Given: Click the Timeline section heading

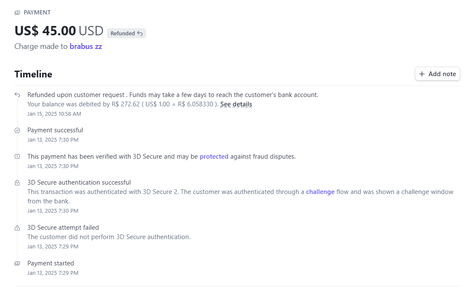Looking at the screenshot, I should (33, 74).
